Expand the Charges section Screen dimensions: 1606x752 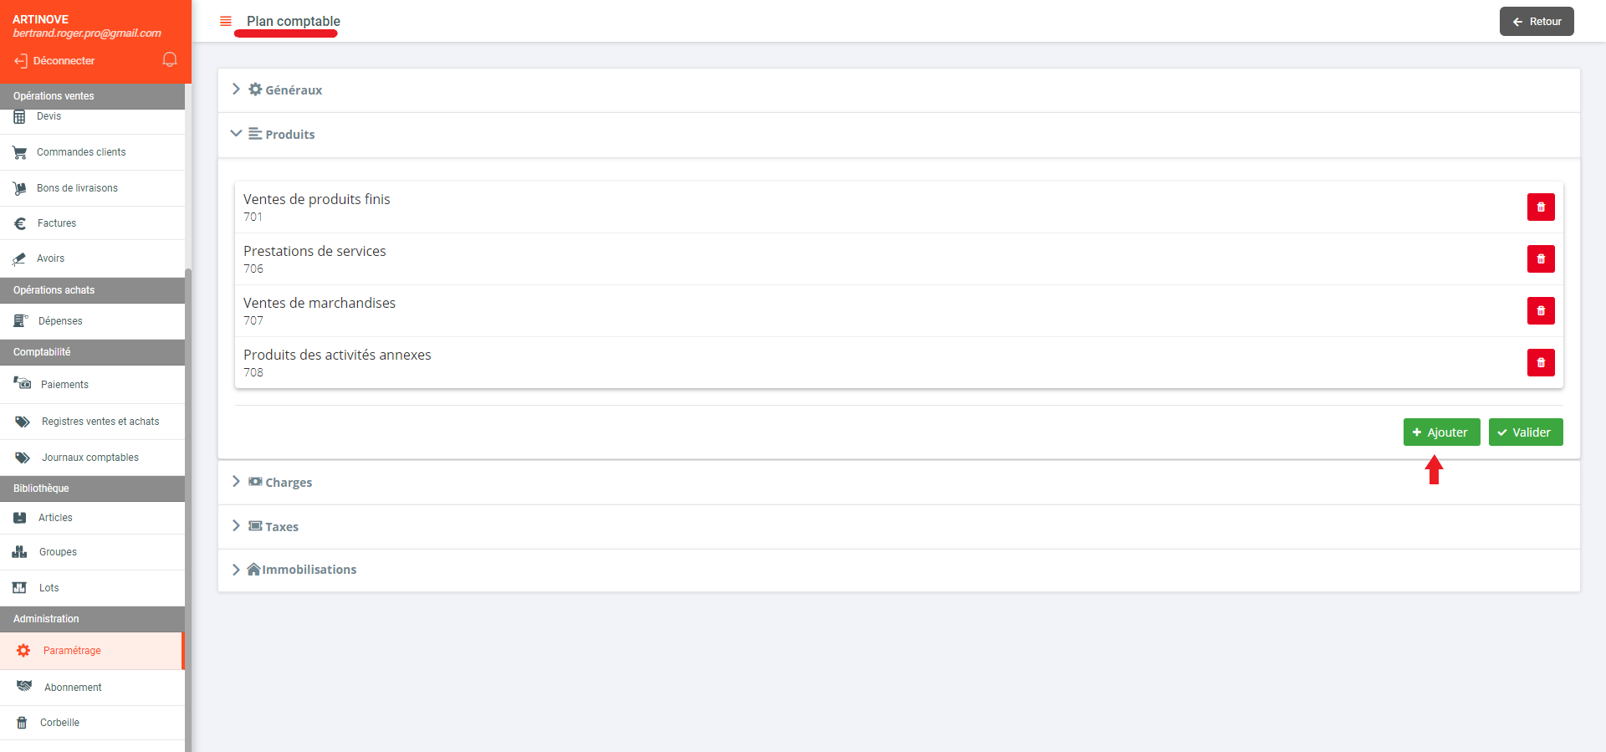236,482
